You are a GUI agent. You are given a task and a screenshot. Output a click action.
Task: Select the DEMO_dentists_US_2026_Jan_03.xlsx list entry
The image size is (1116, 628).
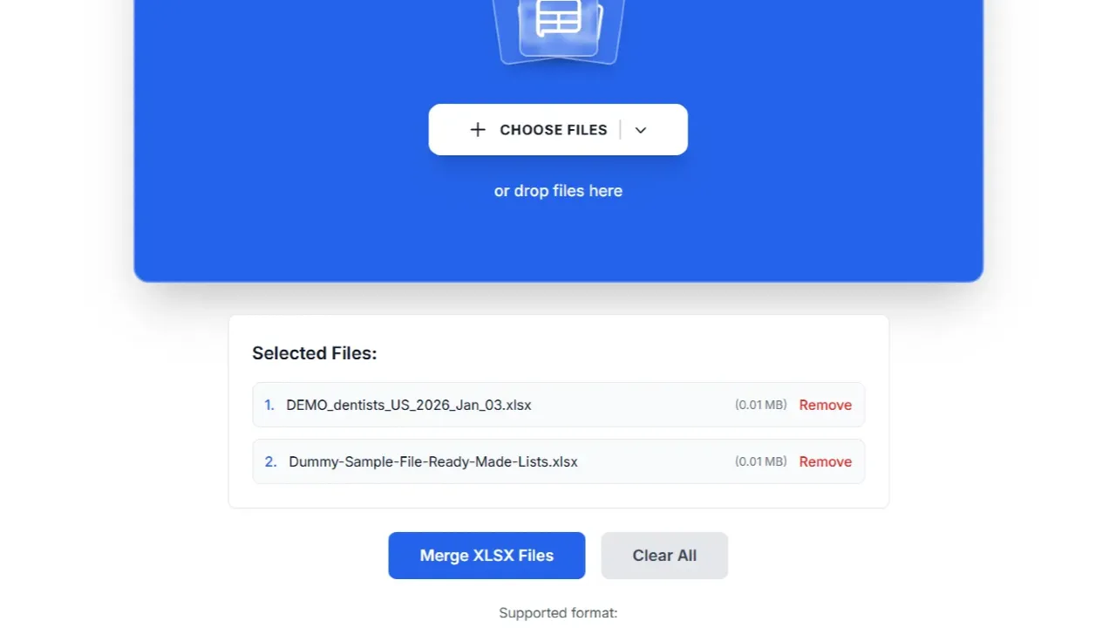(x=408, y=405)
